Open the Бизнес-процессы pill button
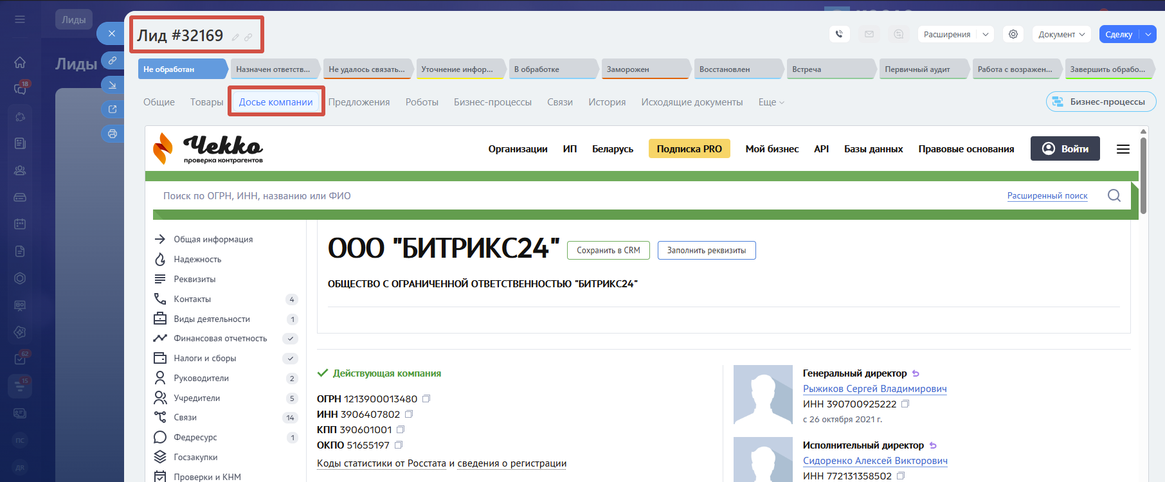Screen dimensions: 1165x482 pyautogui.click(x=1101, y=102)
